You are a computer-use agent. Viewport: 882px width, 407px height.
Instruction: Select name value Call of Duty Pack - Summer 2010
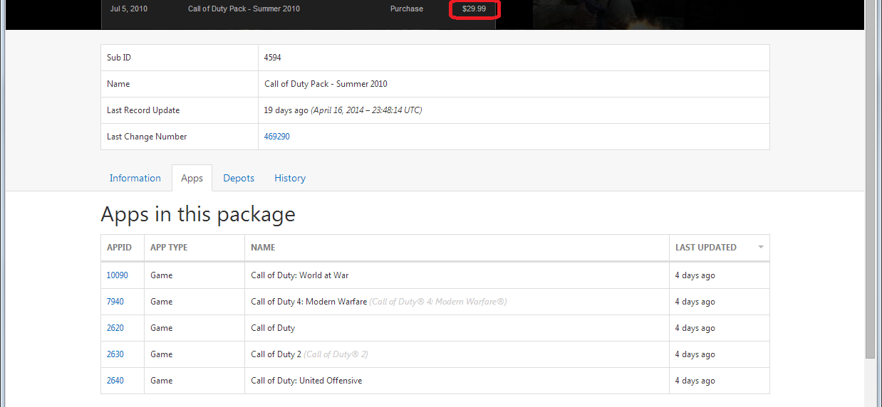pyautogui.click(x=326, y=84)
